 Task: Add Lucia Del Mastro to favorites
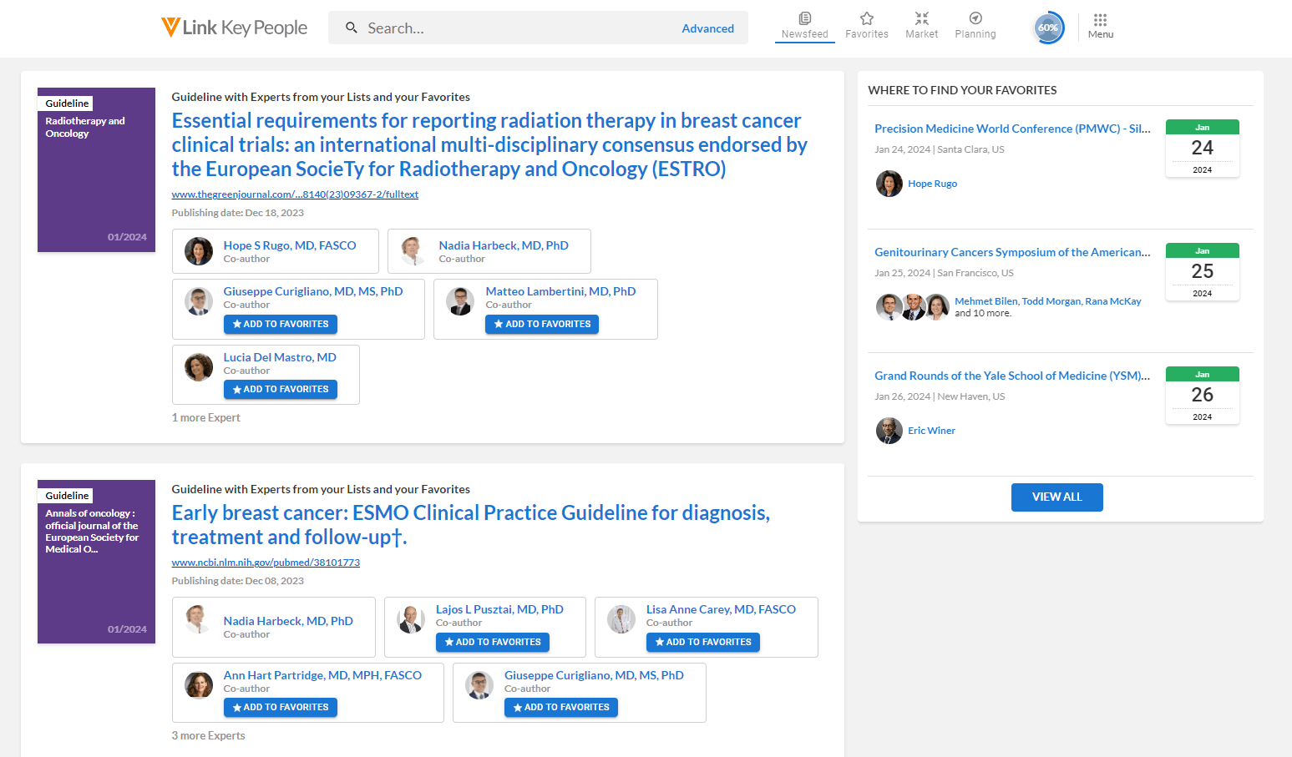(280, 389)
